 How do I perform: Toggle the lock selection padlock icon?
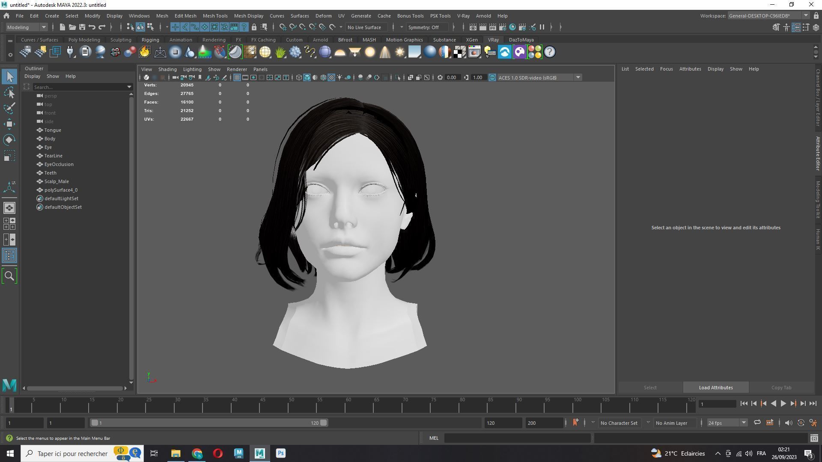[254, 27]
